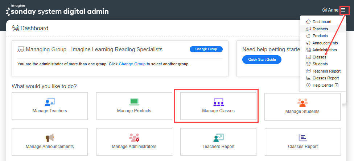Open Help Center from the dropdown menu
This screenshot has width=354, height=161.
(x=323, y=85)
